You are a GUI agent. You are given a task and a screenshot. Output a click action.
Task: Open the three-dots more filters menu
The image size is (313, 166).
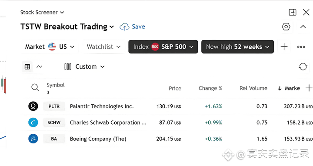pos(301,47)
